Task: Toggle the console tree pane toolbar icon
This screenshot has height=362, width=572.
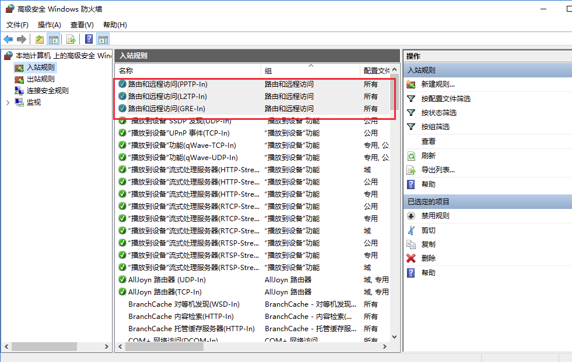Action: pyautogui.click(x=54, y=39)
